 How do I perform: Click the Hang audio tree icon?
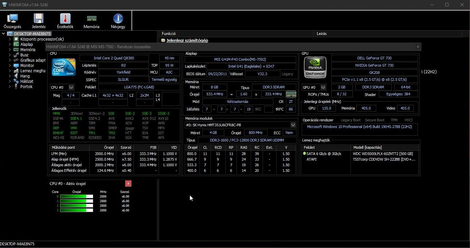point(16,76)
